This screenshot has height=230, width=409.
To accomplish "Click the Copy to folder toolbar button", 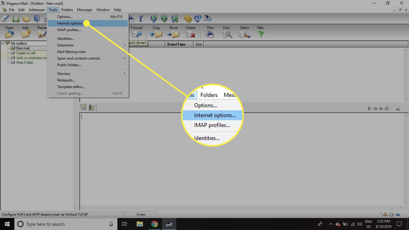I will coord(156,32).
